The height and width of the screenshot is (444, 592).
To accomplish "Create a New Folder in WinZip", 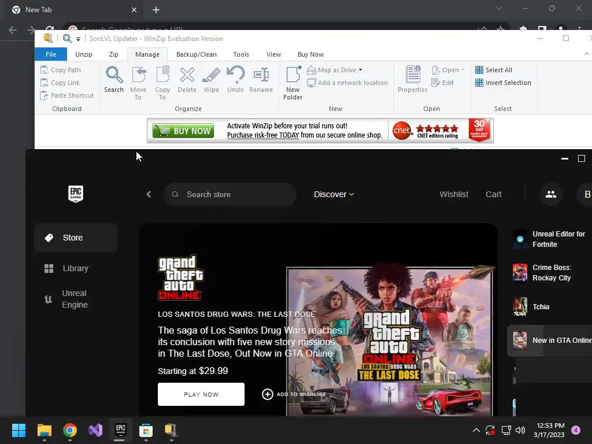I will coord(293,83).
